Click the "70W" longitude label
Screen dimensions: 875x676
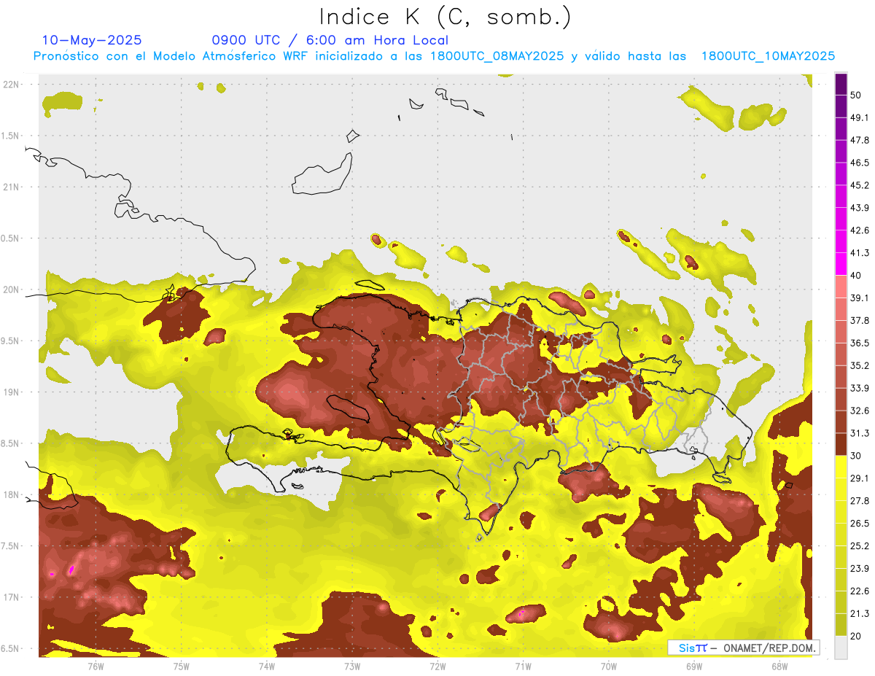(x=609, y=665)
